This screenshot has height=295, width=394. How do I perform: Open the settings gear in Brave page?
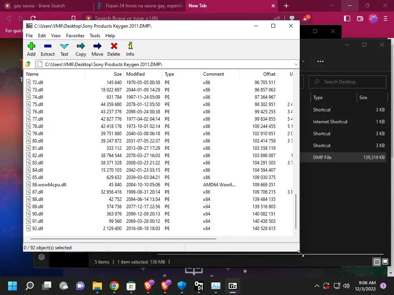pos(42,257)
